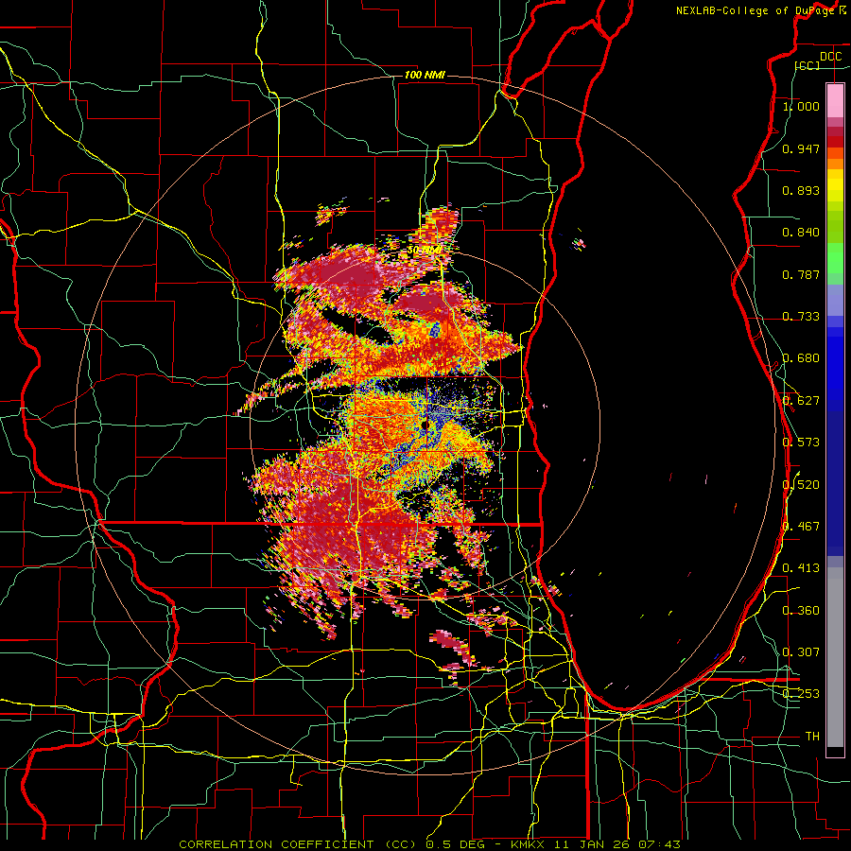Click the gray band of the color bar
The image size is (851, 851).
[835, 657]
